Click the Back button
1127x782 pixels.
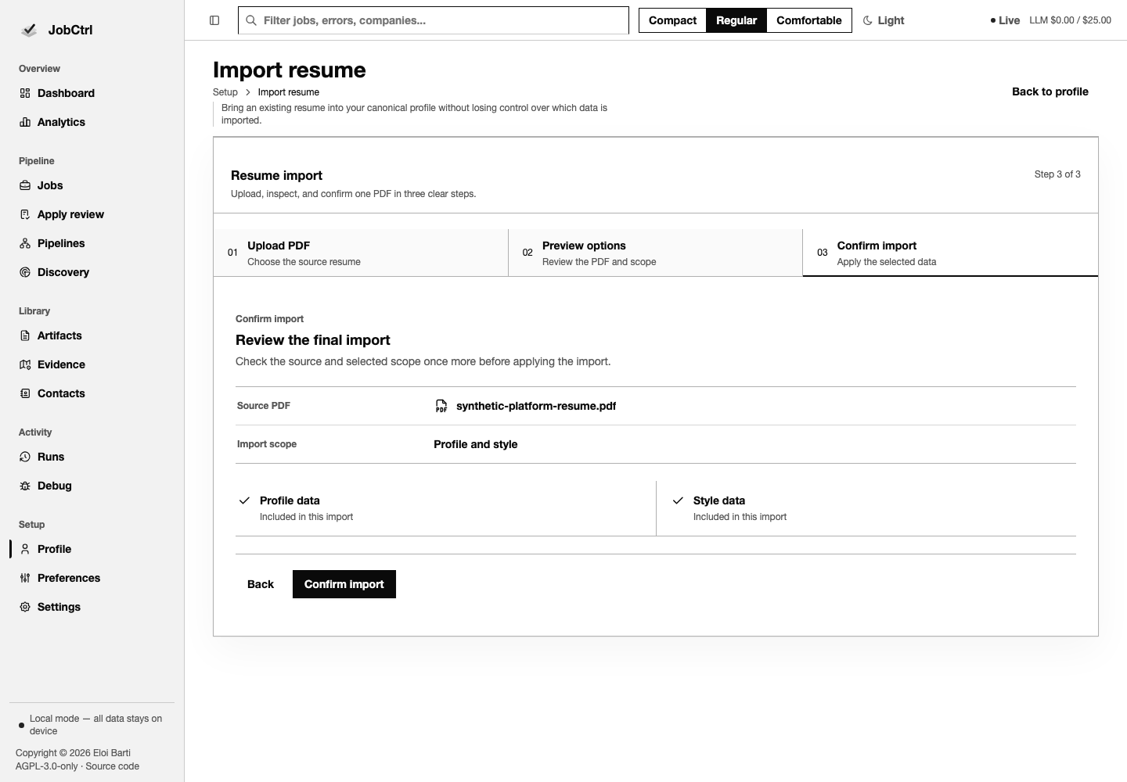tap(261, 584)
